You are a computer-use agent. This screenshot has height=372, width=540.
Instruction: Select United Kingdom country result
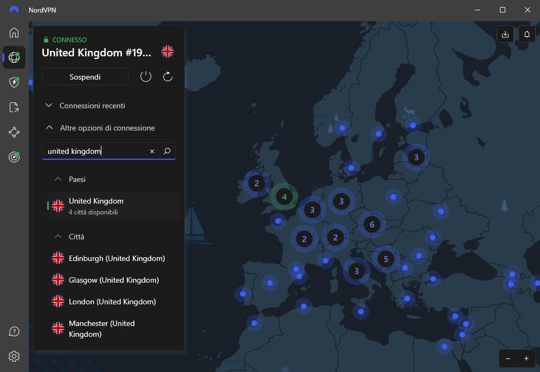click(113, 206)
